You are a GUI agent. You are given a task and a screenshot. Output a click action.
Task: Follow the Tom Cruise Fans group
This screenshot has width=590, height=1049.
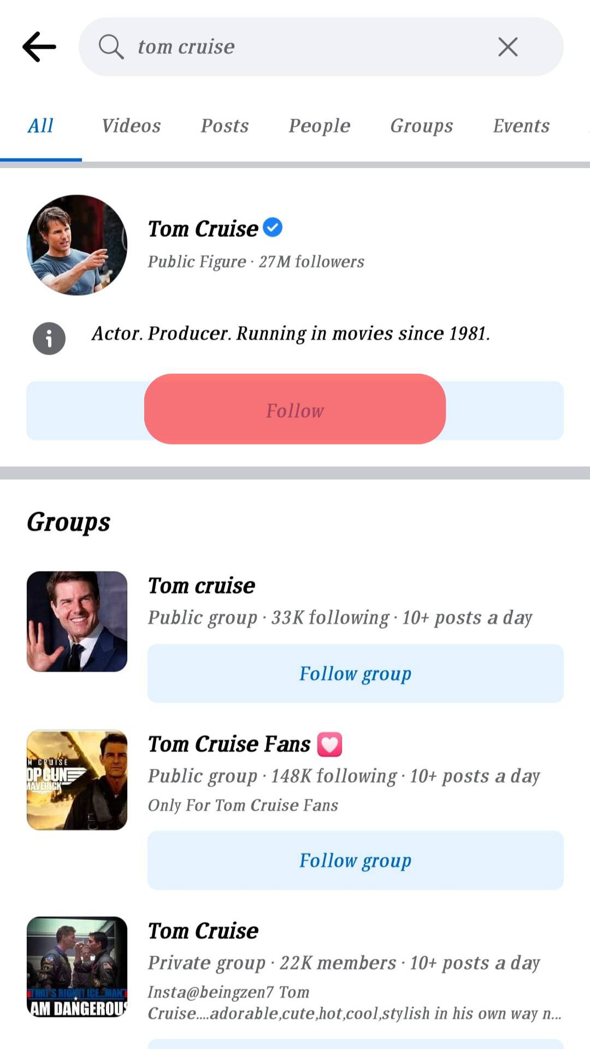355,861
